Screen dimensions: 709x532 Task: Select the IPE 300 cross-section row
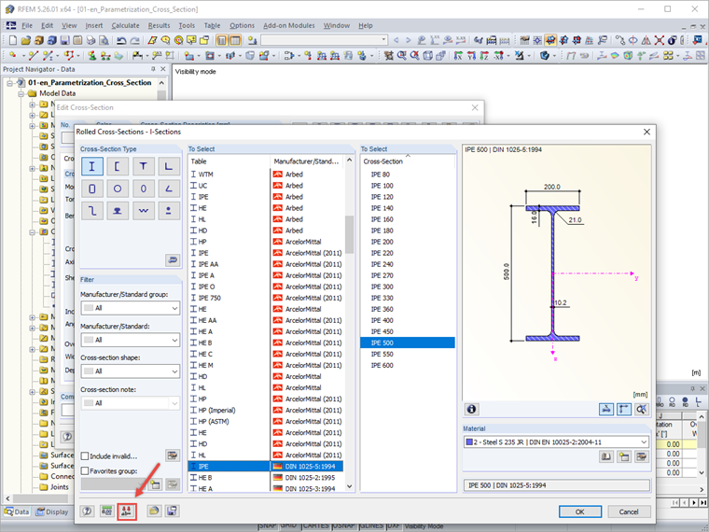tap(408, 287)
